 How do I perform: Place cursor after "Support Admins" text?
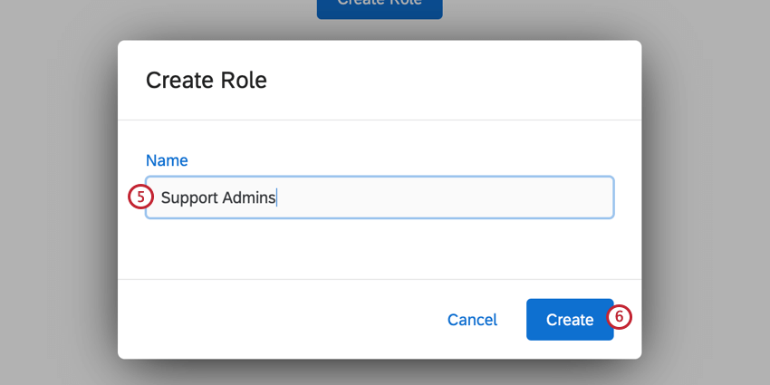coord(277,197)
